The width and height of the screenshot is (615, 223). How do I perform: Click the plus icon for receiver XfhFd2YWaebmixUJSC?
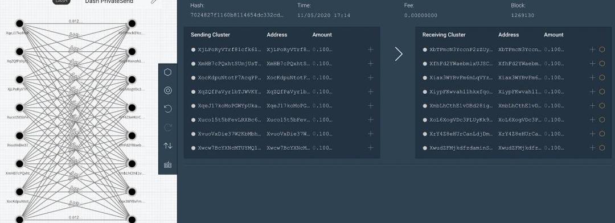click(x=593, y=64)
